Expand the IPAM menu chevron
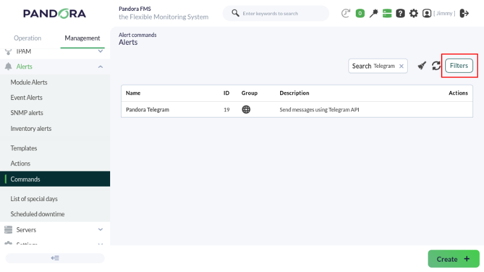This screenshot has height=272, width=484. click(x=100, y=51)
